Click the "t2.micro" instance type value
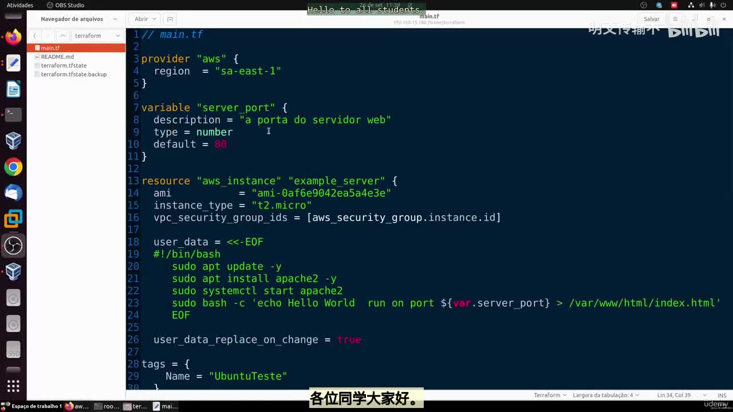This screenshot has width=733, height=412. (x=281, y=205)
